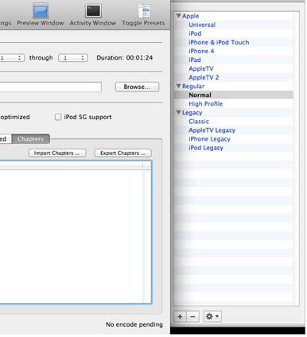The image size is (307, 337).
Task: Collapse the Apple presets group
Action: tap(179, 16)
